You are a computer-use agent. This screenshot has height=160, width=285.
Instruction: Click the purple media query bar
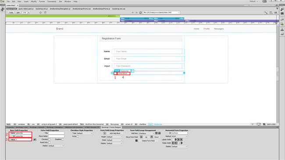point(199,21)
